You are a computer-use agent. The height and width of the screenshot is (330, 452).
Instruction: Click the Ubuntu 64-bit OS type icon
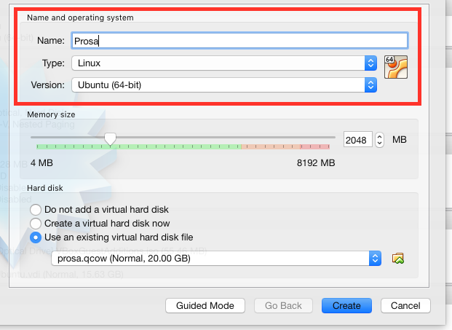[x=396, y=67]
